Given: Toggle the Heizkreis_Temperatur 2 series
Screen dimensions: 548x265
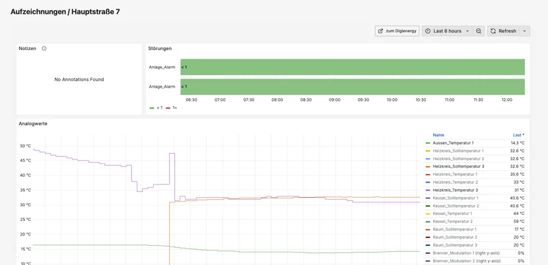Looking at the screenshot, I should click(x=455, y=182).
